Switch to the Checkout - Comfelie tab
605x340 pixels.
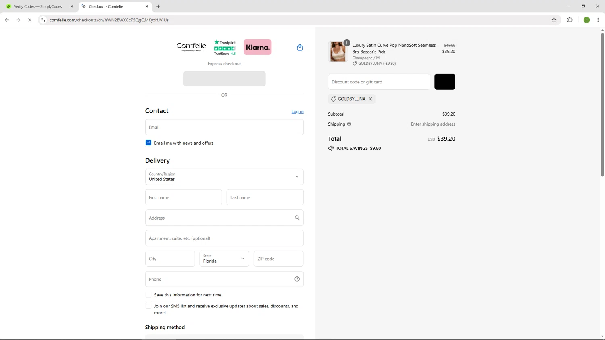point(115,6)
